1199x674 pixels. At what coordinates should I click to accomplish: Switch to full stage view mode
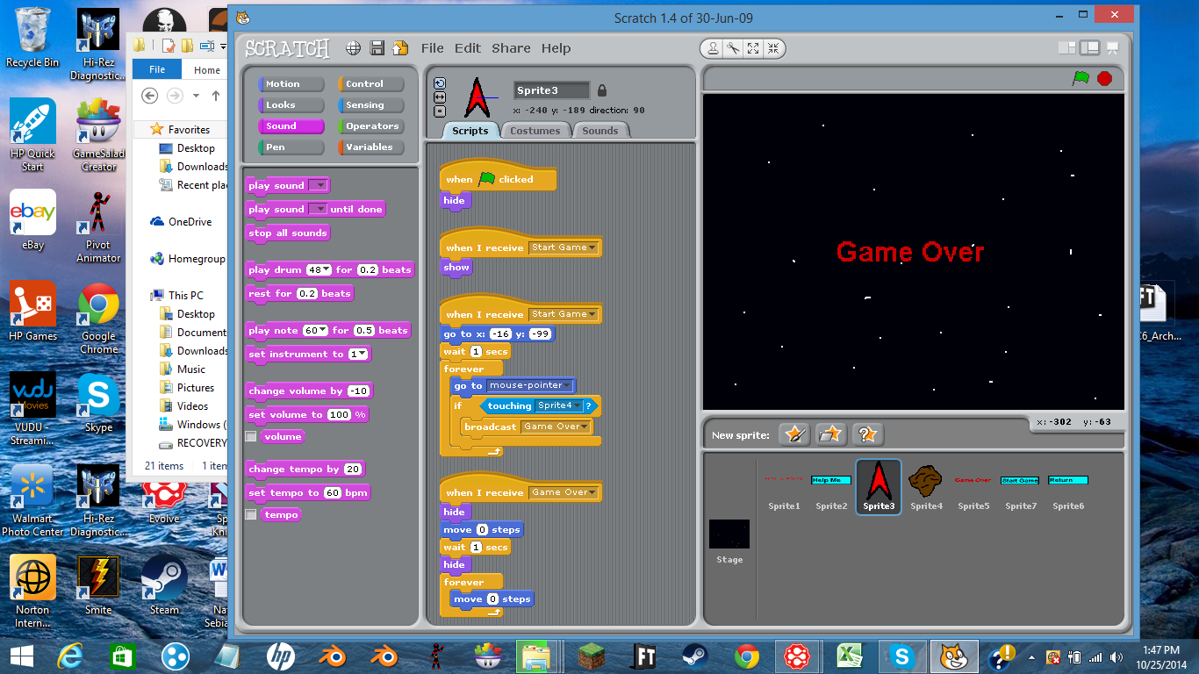coord(1089,48)
